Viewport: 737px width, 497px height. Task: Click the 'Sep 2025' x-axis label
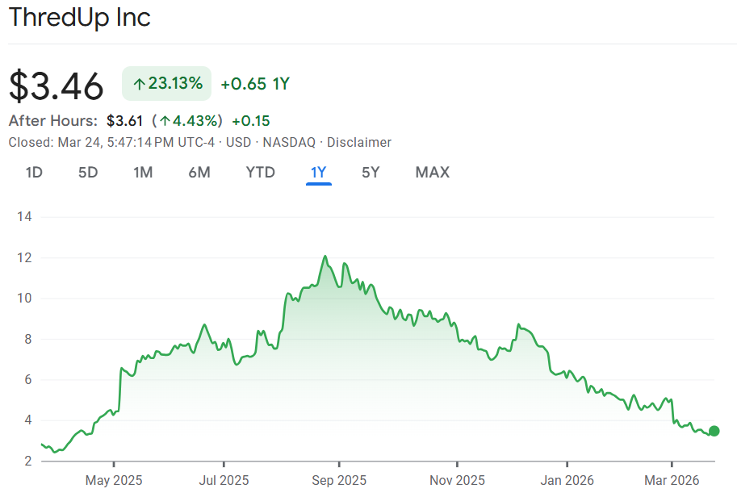point(339,480)
